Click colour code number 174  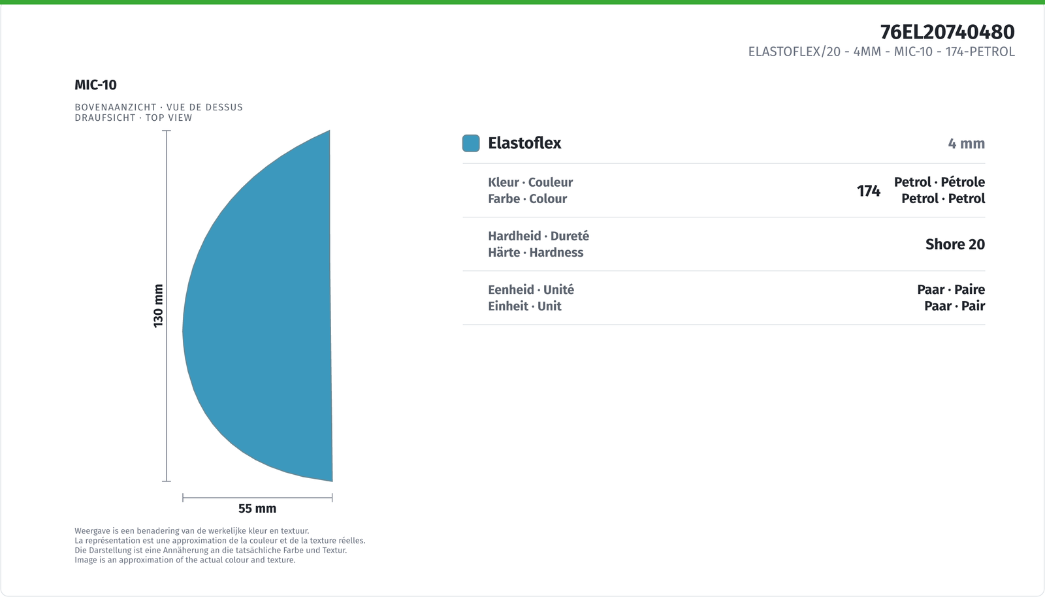pos(869,191)
